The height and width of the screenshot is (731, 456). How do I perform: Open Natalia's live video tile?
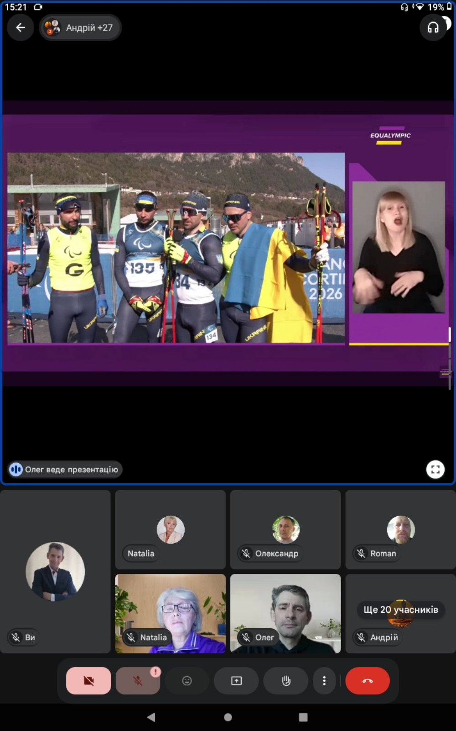tap(170, 614)
